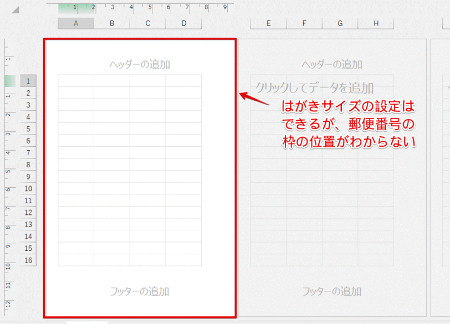Select column E header
This screenshot has width=450, height=324.
point(268,23)
